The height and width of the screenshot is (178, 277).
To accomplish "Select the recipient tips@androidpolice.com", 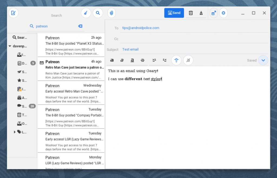I will 140,28.
